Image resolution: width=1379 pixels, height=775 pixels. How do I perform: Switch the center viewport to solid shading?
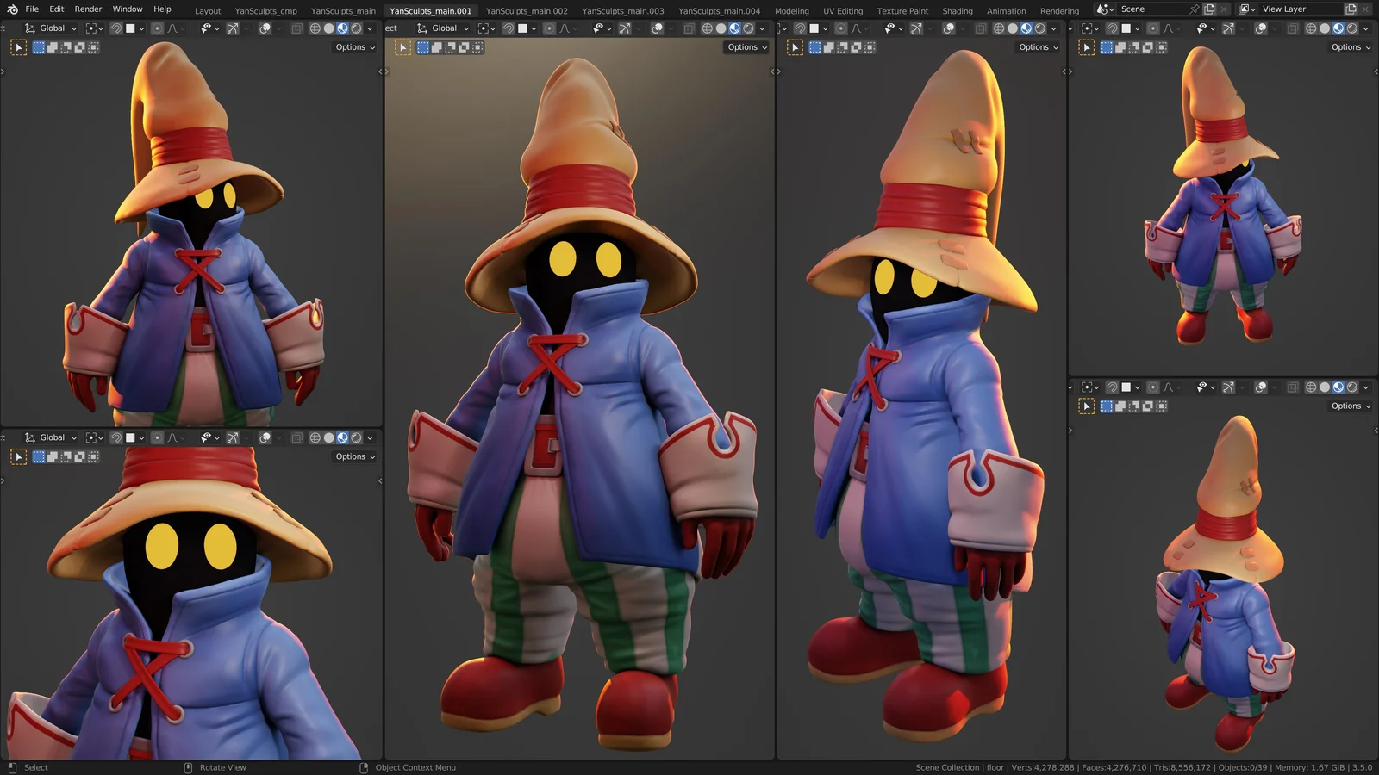[721, 28]
